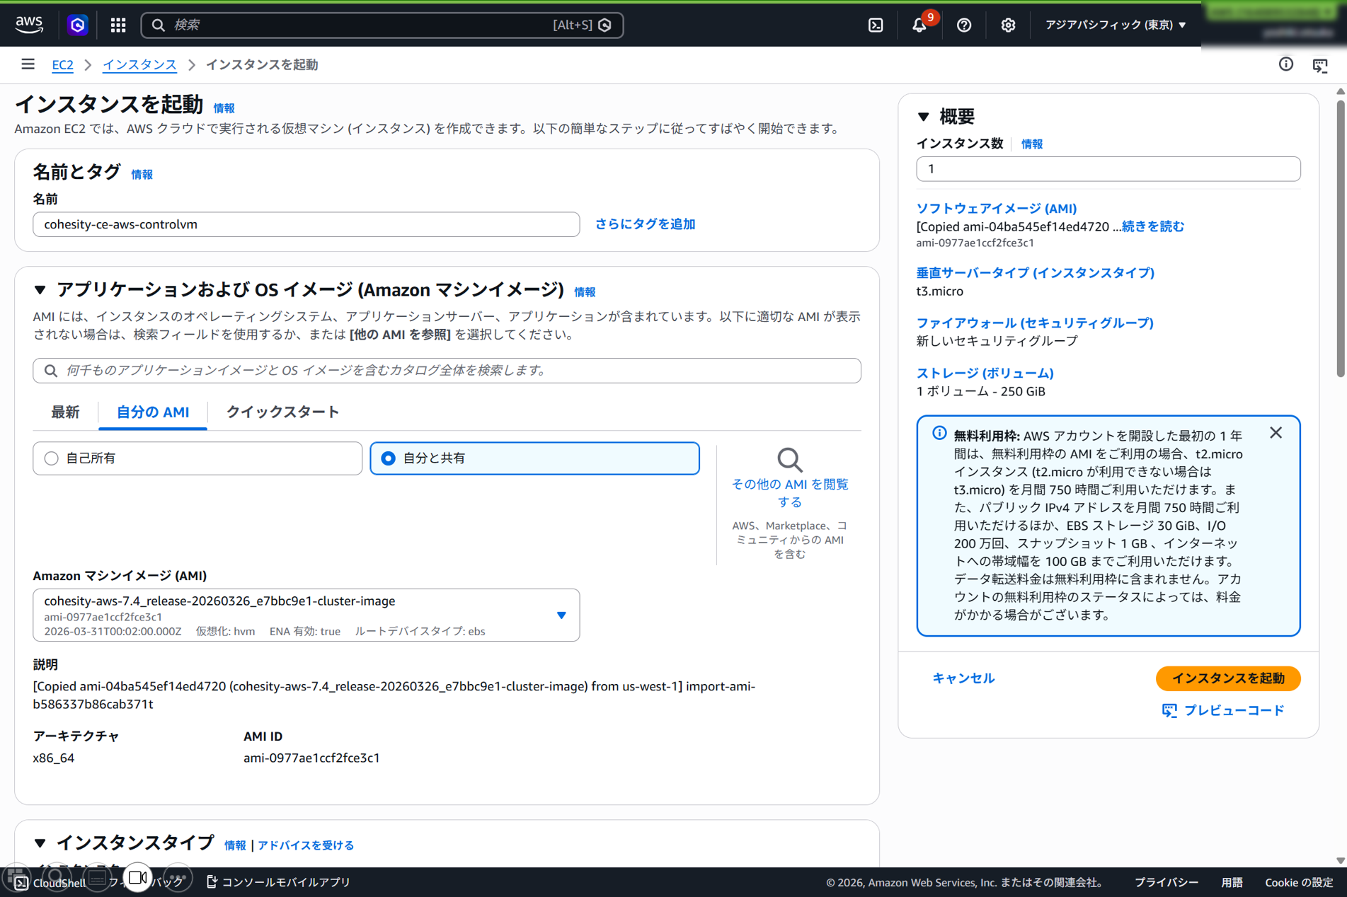Image resolution: width=1347 pixels, height=897 pixels.
Task: Click the キャンセル link
Action: (x=963, y=678)
